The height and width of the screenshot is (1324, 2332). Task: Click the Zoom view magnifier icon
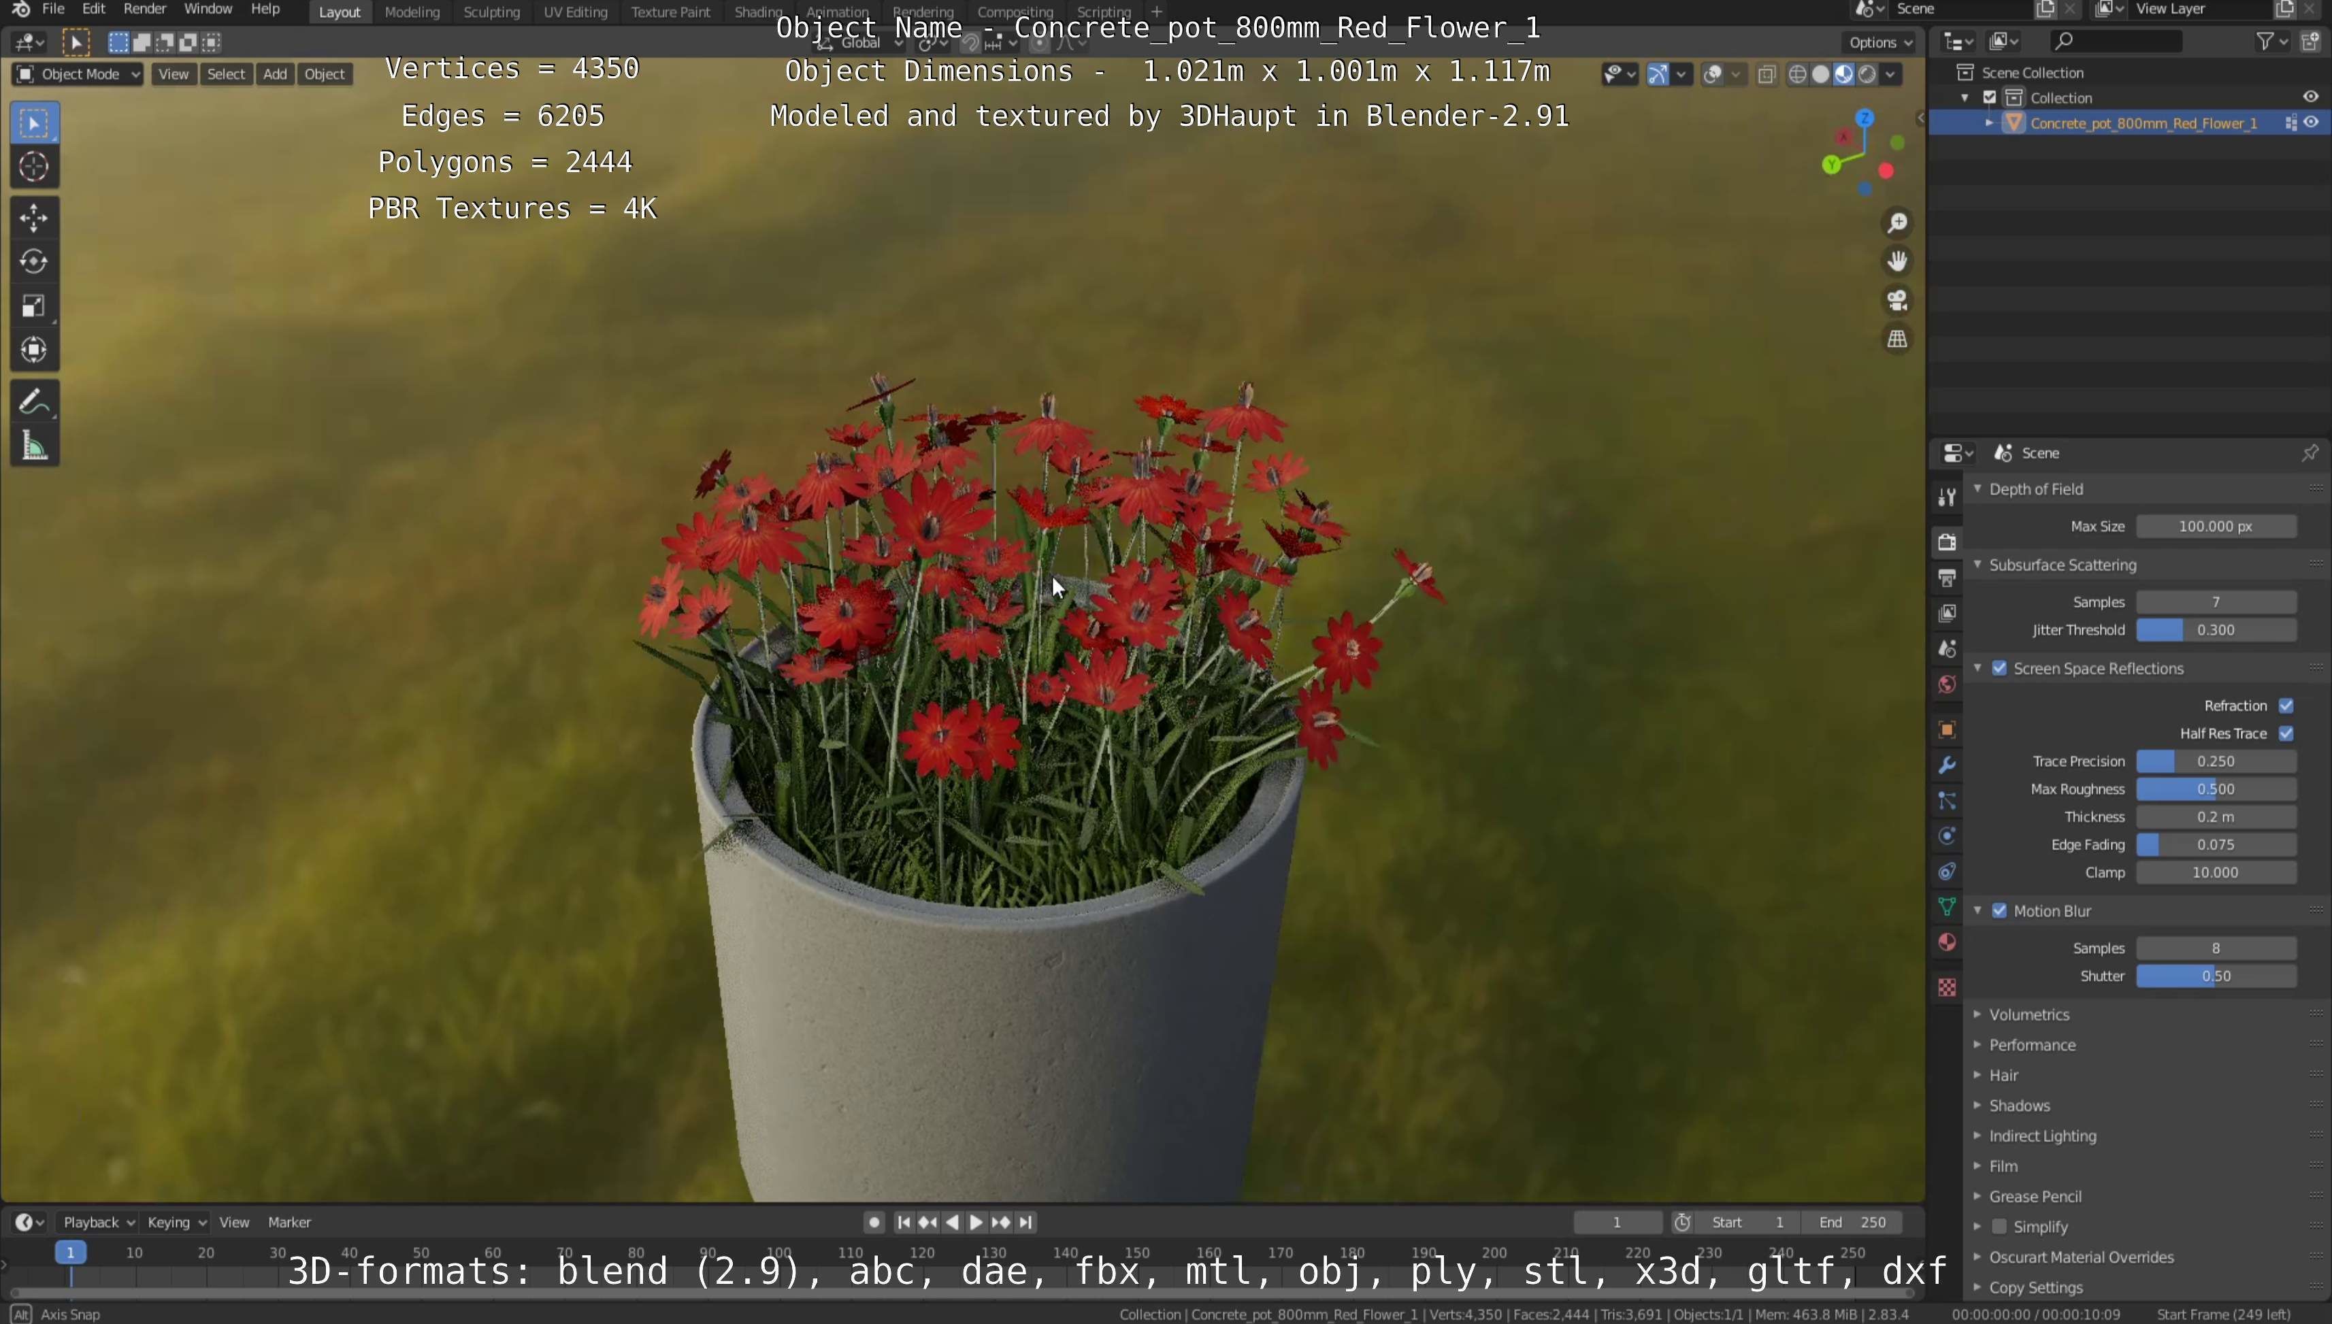[x=1897, y=222]
